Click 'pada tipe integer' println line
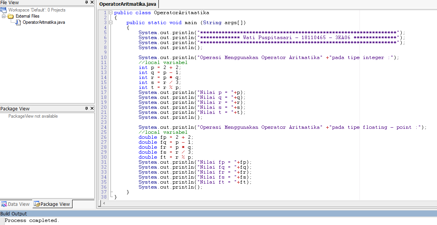Screen dimensions: 437x225 (x=269, y=57)
